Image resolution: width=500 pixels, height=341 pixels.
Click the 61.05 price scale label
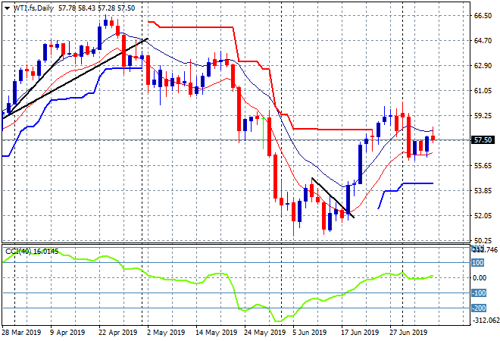click(x=483, y=91)
